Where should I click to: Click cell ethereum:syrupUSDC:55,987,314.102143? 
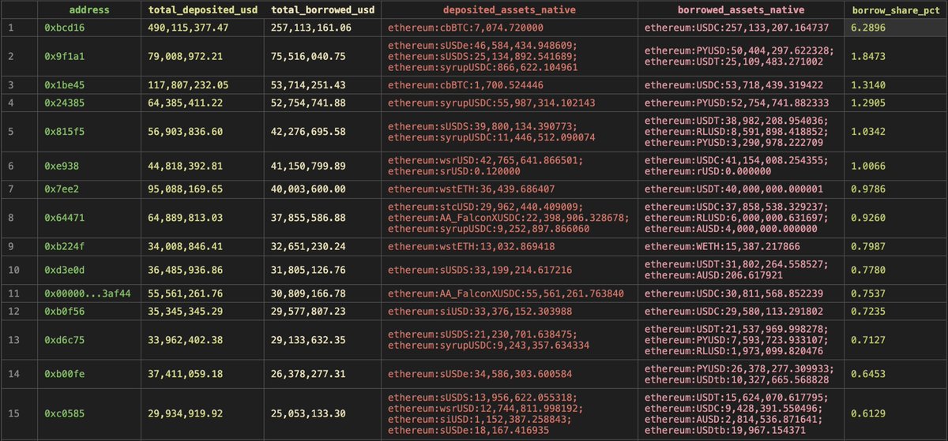[x=491, y=103]
